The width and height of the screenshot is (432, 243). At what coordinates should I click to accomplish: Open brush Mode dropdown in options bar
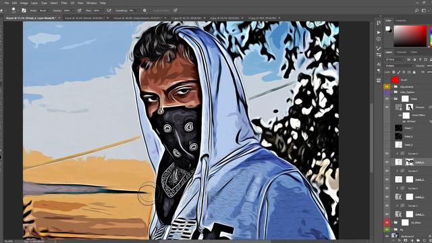44,11
